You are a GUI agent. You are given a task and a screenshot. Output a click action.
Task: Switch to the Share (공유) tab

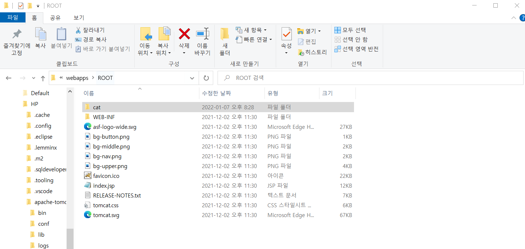click(55, 17)
